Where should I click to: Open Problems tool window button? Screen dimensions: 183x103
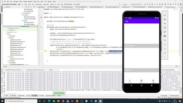13,96
